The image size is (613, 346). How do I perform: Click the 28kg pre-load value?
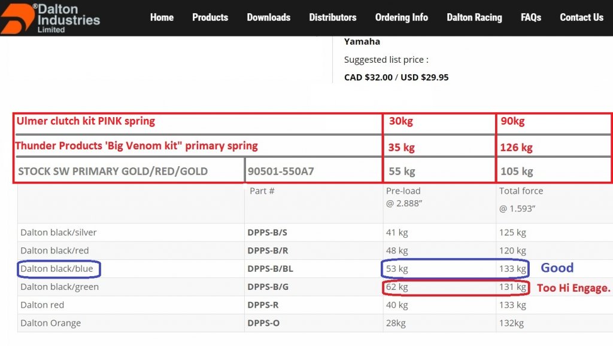coord(396,323)
